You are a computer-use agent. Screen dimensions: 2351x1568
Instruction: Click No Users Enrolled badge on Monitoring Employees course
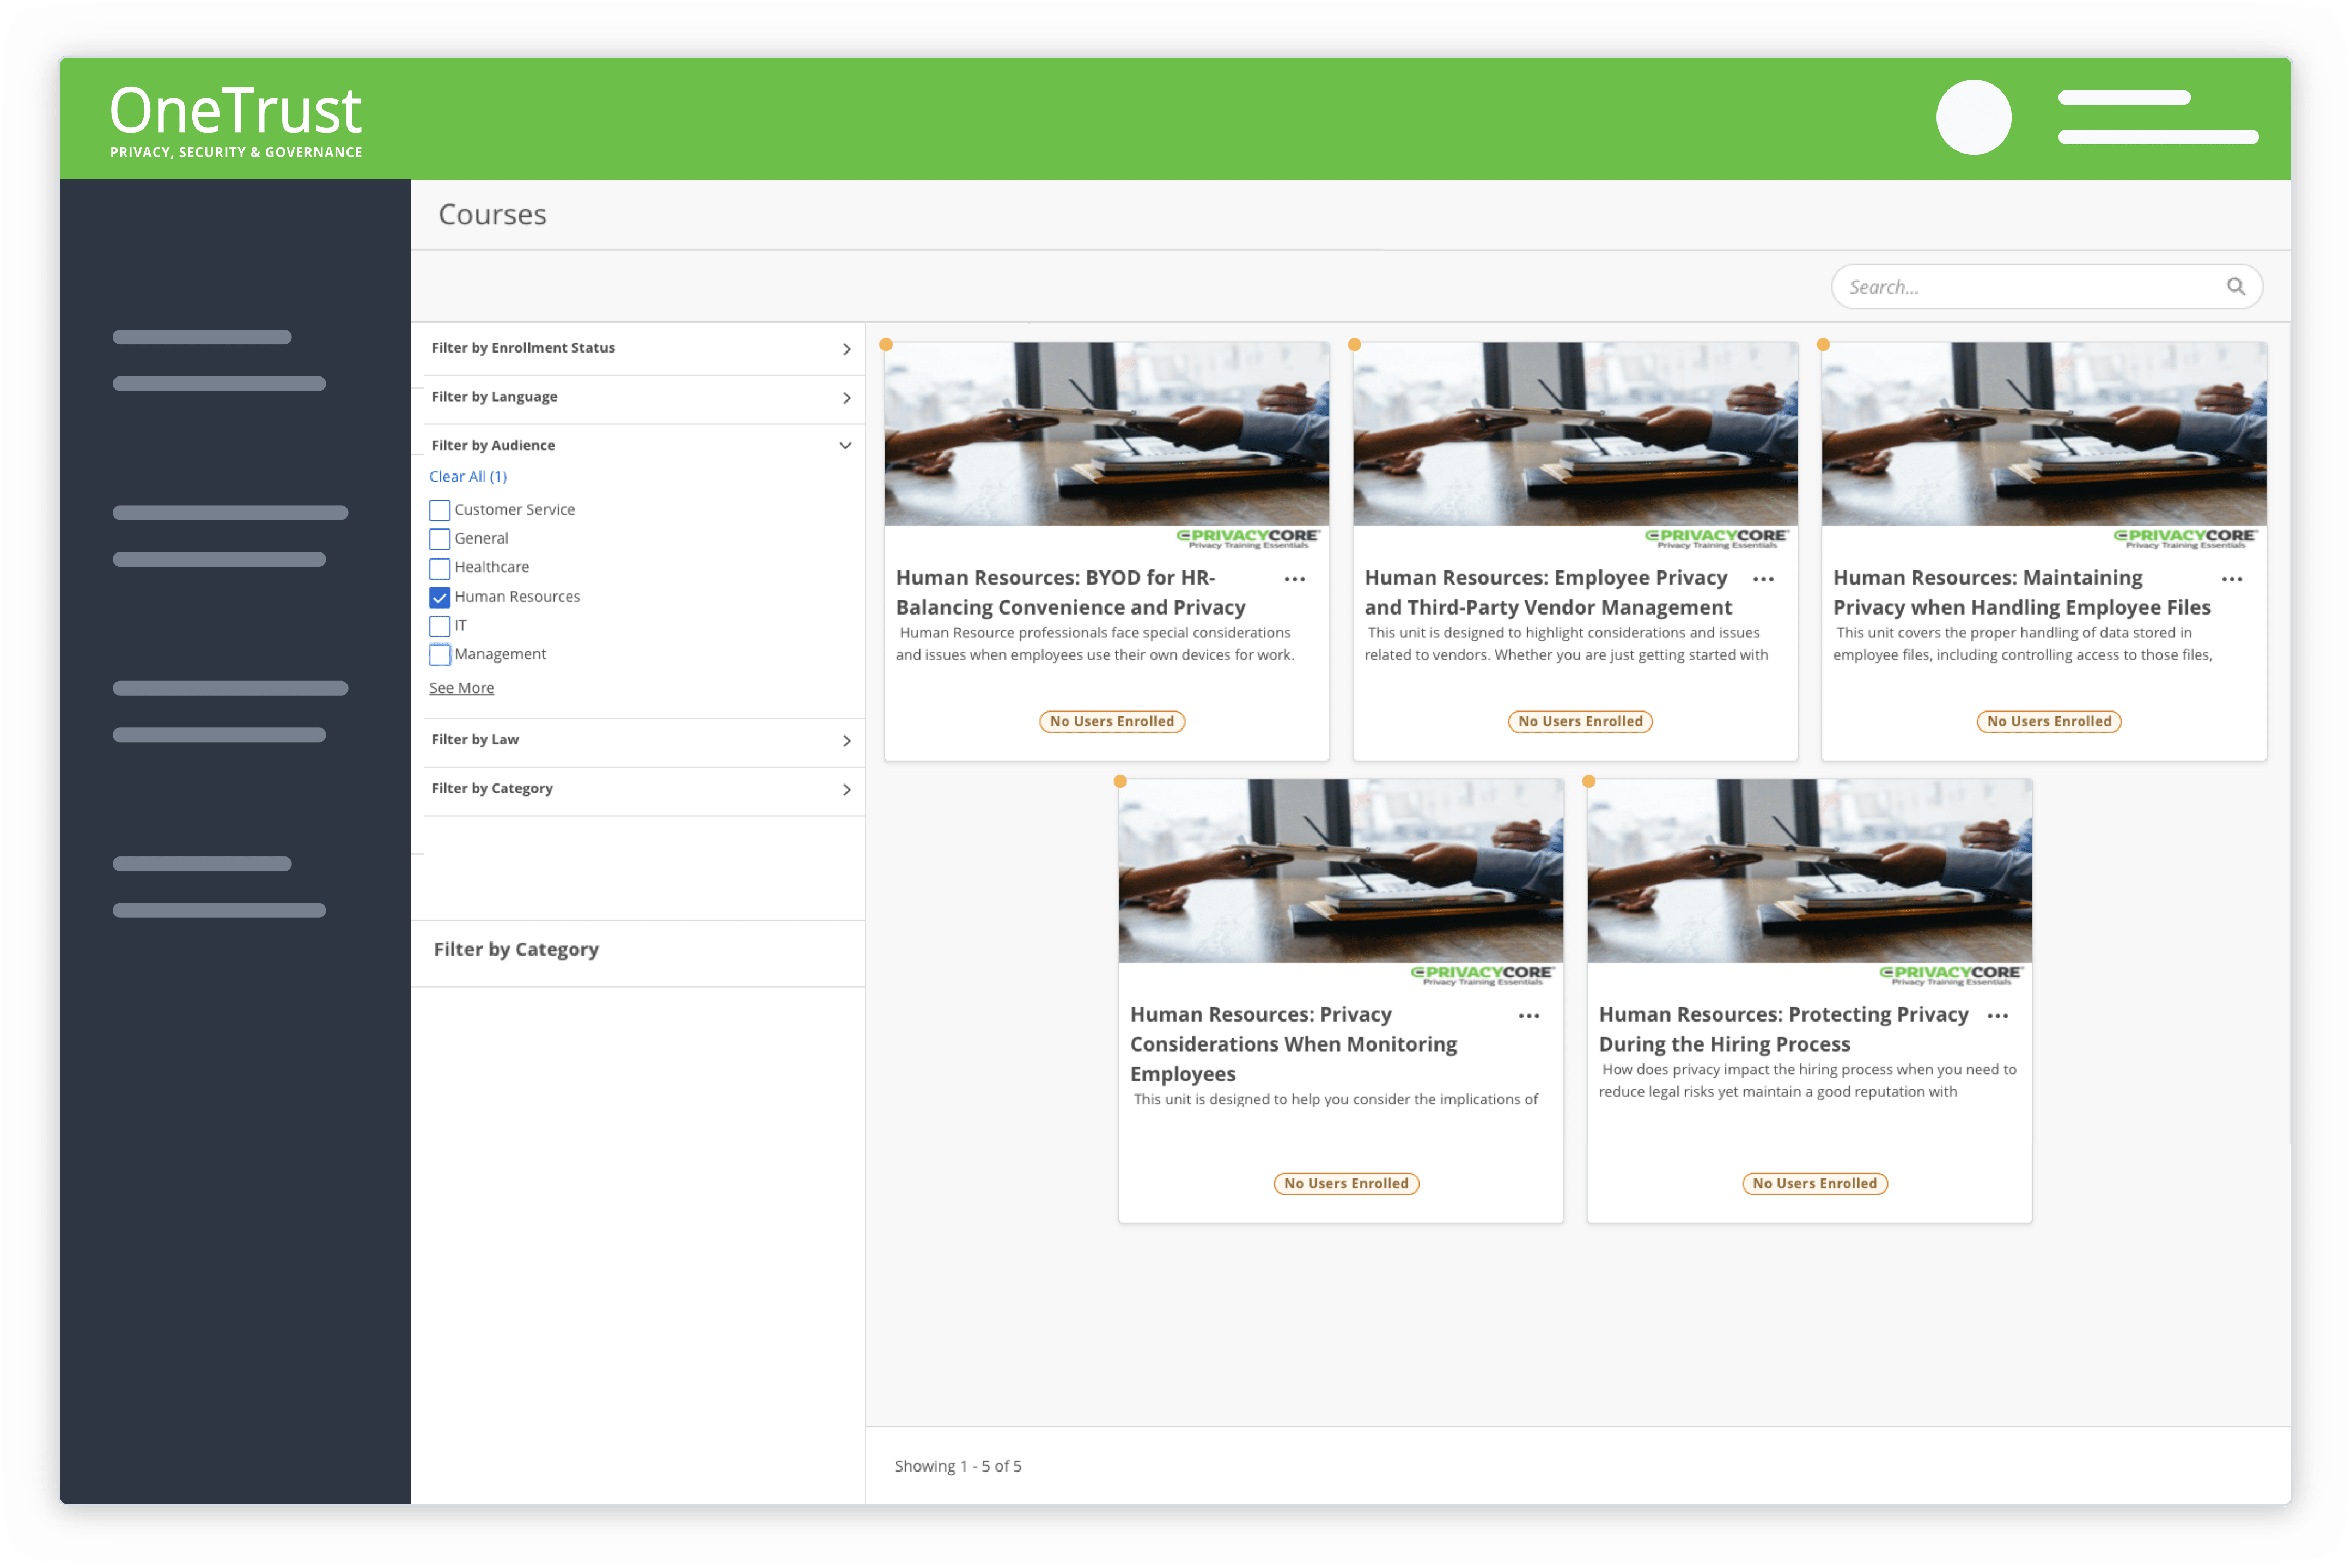pyautogui.click(x=1347, y=1183)
